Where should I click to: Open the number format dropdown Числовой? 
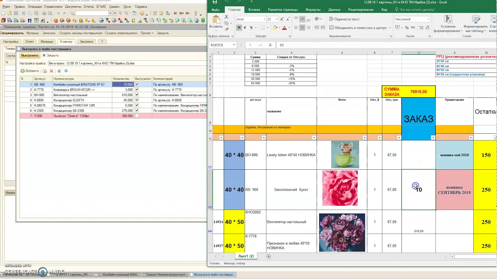(429, 19)
